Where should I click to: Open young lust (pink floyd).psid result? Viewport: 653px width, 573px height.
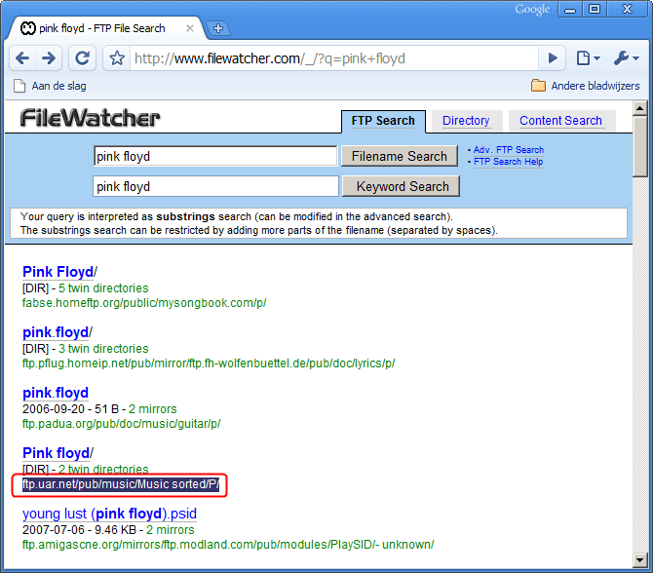(109, 514)
